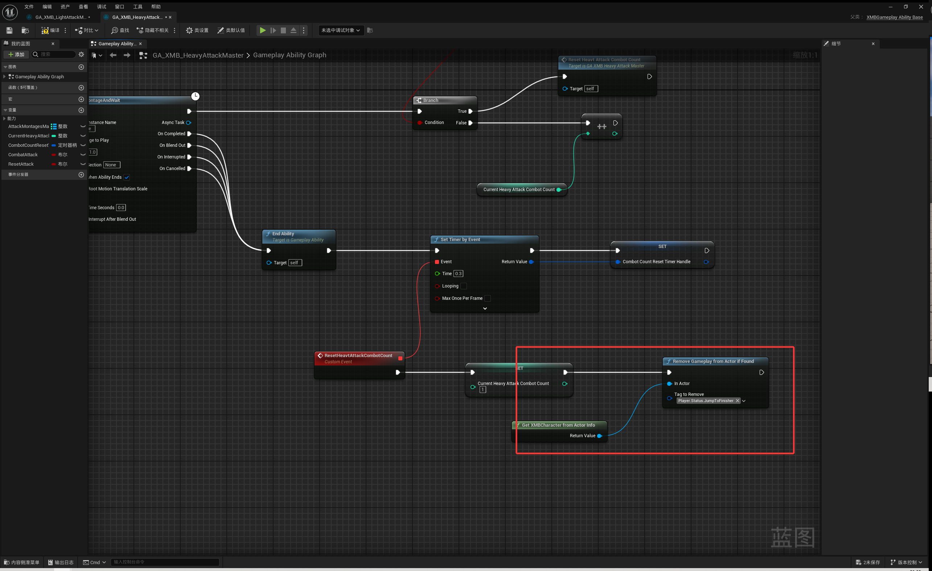Open Class Defaults (类默认值)

coord(231,30)
